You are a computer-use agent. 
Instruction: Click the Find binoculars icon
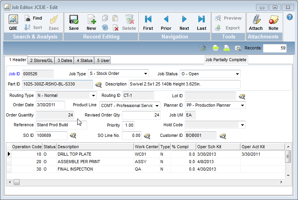coord(27,18)
